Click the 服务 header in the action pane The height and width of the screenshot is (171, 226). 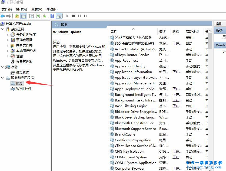click(219, 30)
